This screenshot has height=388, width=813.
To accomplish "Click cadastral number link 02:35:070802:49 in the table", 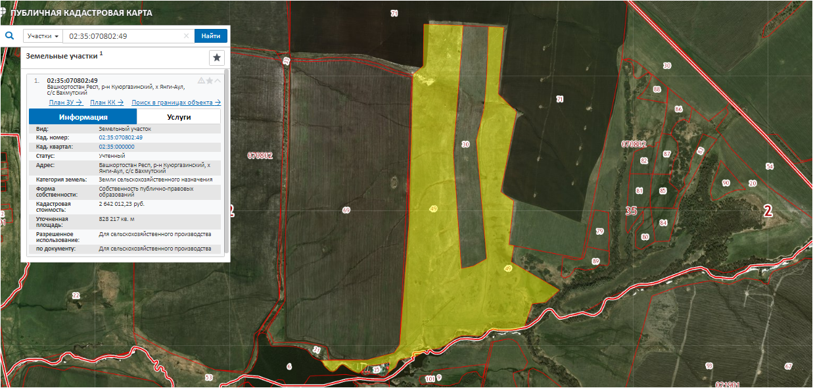I will 120,137.
